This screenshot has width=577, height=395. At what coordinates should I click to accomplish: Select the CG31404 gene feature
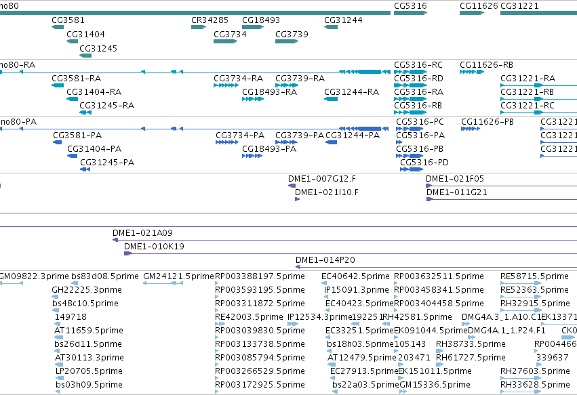coord(72,41)
